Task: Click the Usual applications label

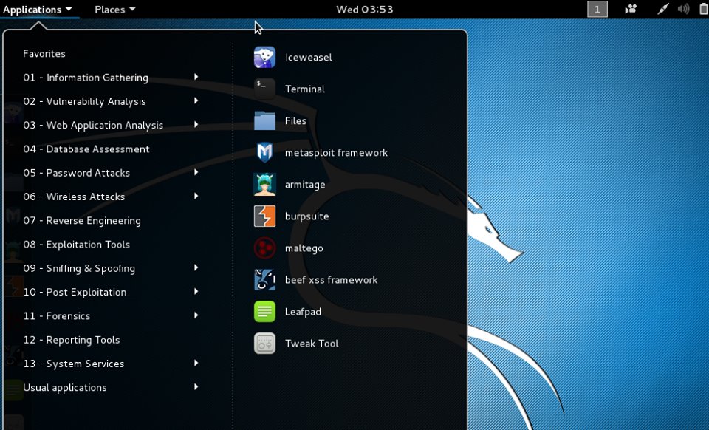Action: click(65, 388)
